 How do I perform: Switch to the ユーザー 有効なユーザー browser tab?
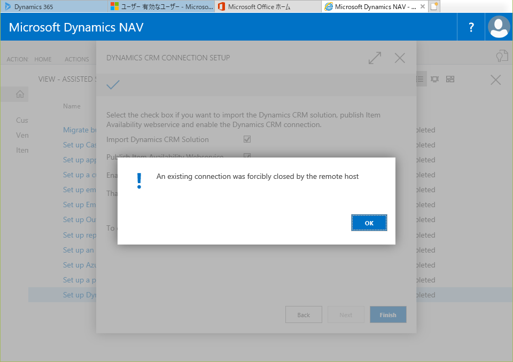161,6
